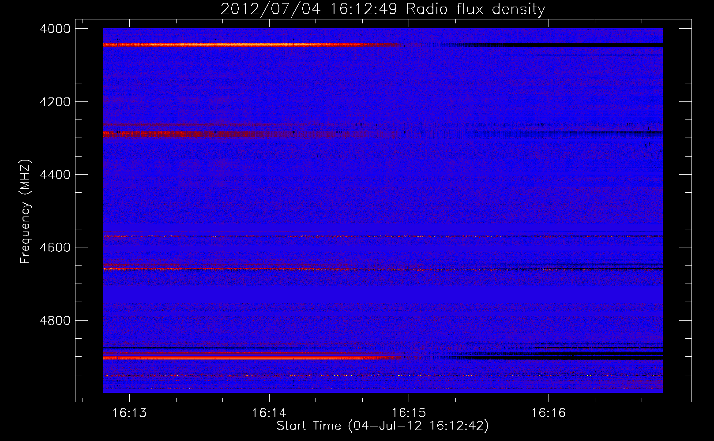Click the 4000 frequency tick label
Viewport: 714px width, 441px height.
click(55, 29)
